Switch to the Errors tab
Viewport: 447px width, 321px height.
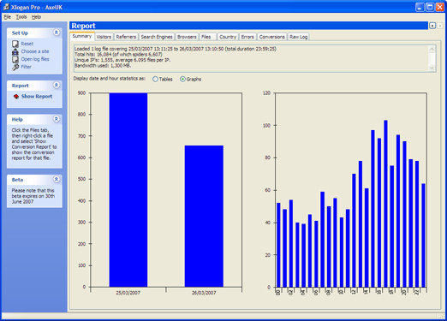pos(247,37)
